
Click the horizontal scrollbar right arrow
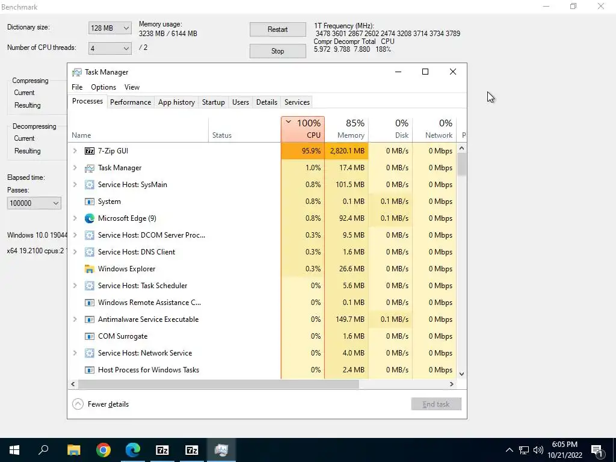tap(452, 384)
